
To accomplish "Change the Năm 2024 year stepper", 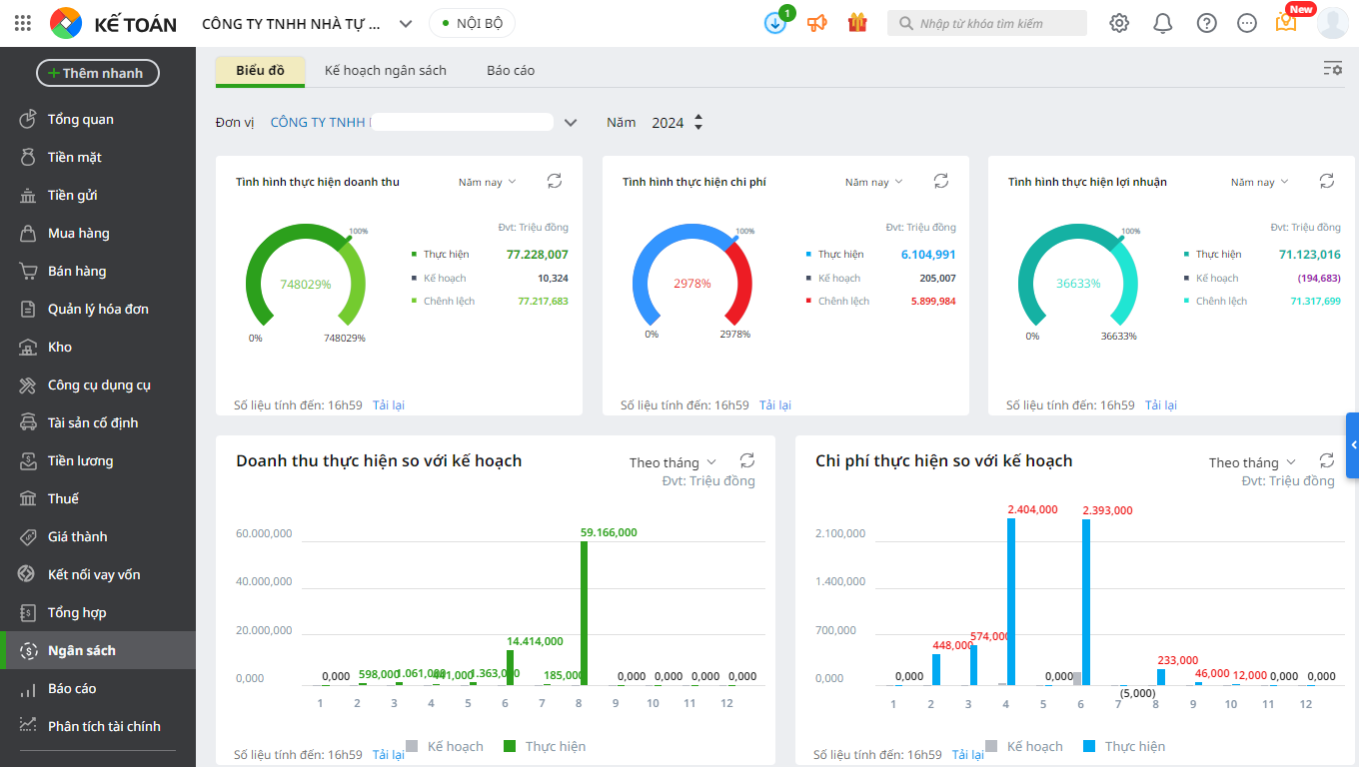I will (698, 123).
